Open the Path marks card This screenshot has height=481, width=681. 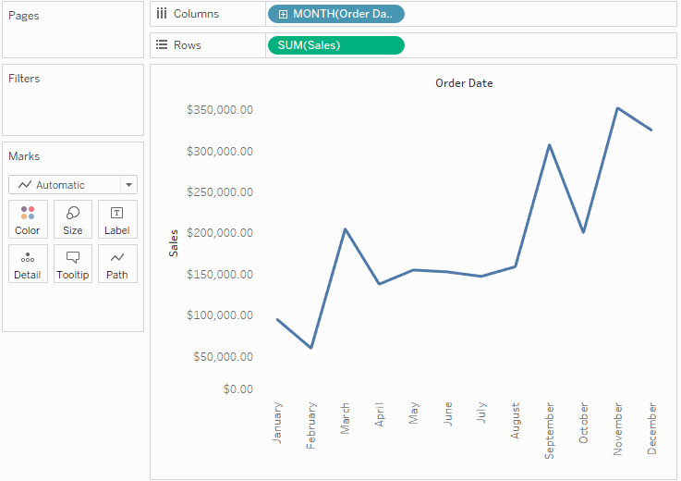117,264
